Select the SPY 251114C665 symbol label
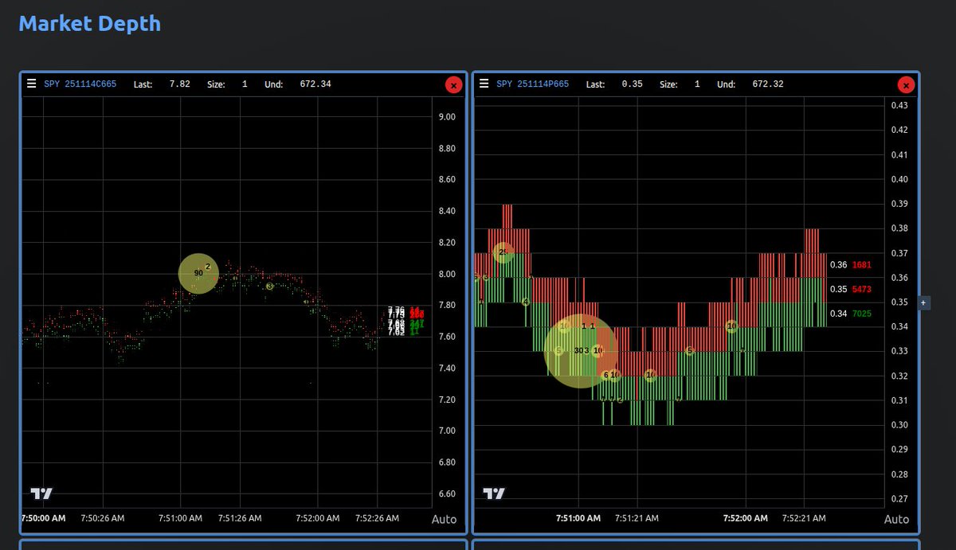The width and height of the screenshot is (956, 550). click(x=80, y=84)
